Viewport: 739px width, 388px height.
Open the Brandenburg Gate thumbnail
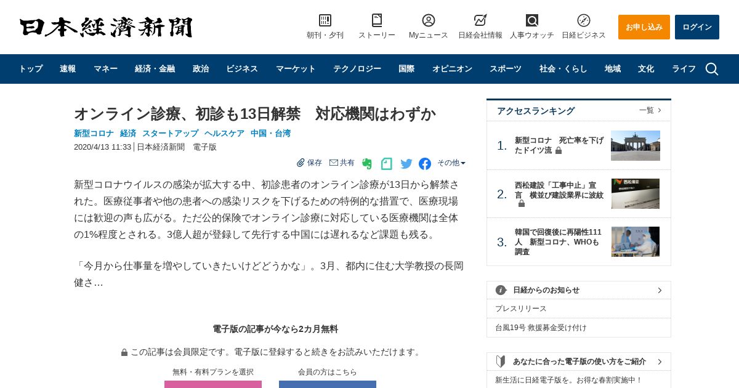tap(636, 145)
